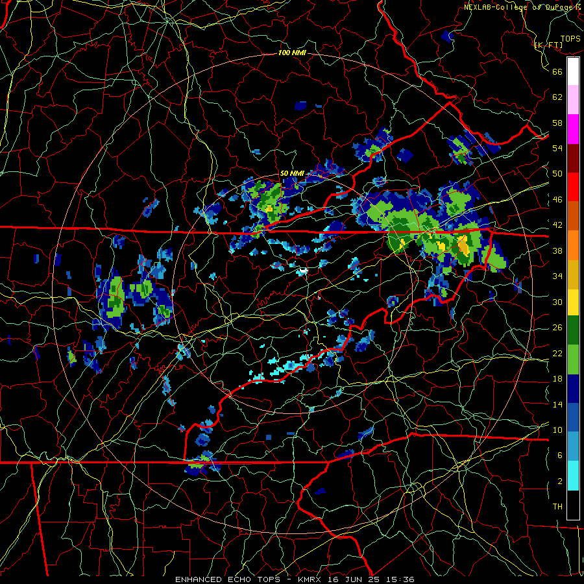Click the legend value 6
Image resolution: width=584 pixels, height=584 pixels.
560,455
